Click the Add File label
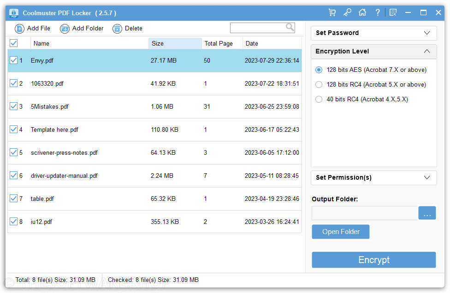 click(x=38, y=29)
